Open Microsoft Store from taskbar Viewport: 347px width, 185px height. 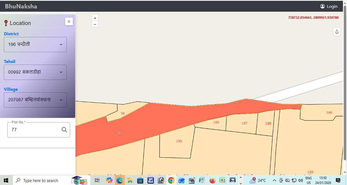pos(140,180)
